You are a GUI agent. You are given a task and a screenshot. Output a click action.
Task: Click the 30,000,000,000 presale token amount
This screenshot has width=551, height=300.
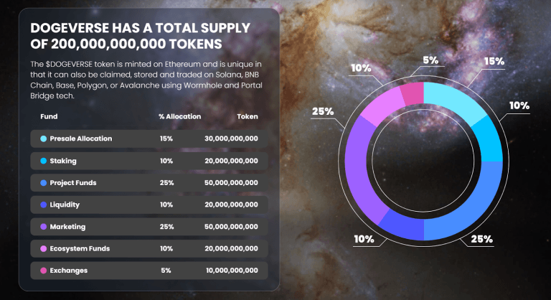point(230,139)
